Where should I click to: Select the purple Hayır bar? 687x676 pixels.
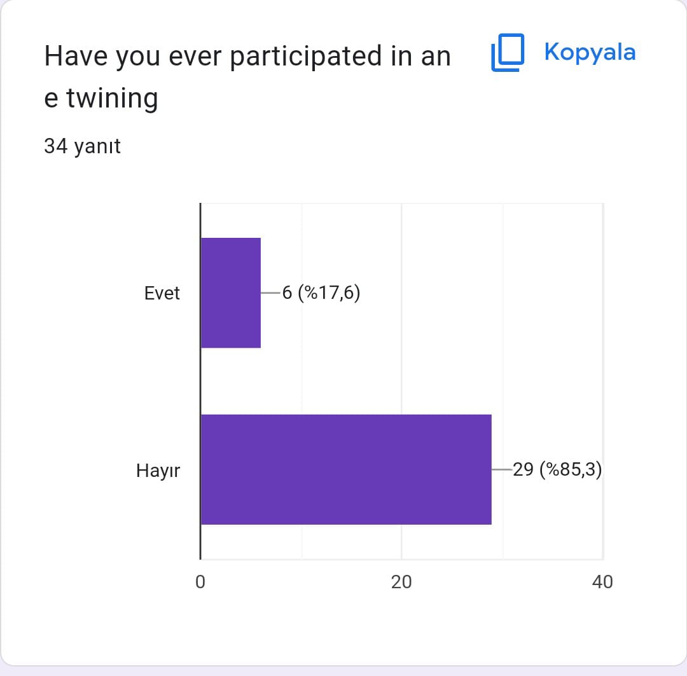tap(345, 469)
